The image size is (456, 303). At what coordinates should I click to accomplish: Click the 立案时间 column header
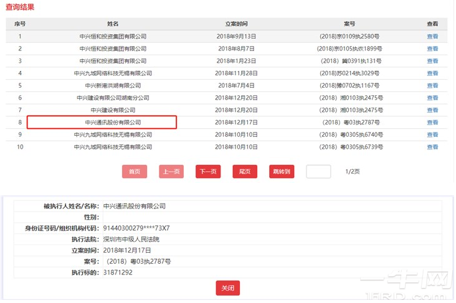(236, 24)
